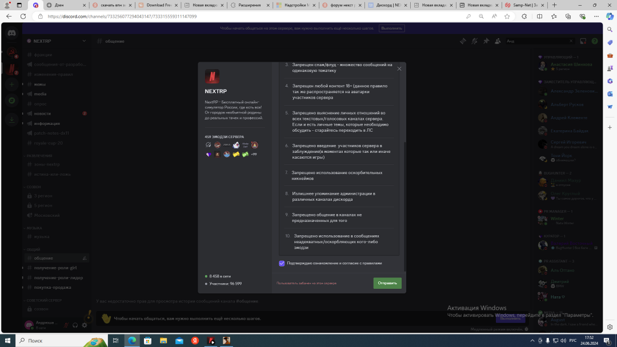Image resolution: width=617 pixels, height=347 pixels.
Task: Add page to favorites star icon
Action: point(507,17)
